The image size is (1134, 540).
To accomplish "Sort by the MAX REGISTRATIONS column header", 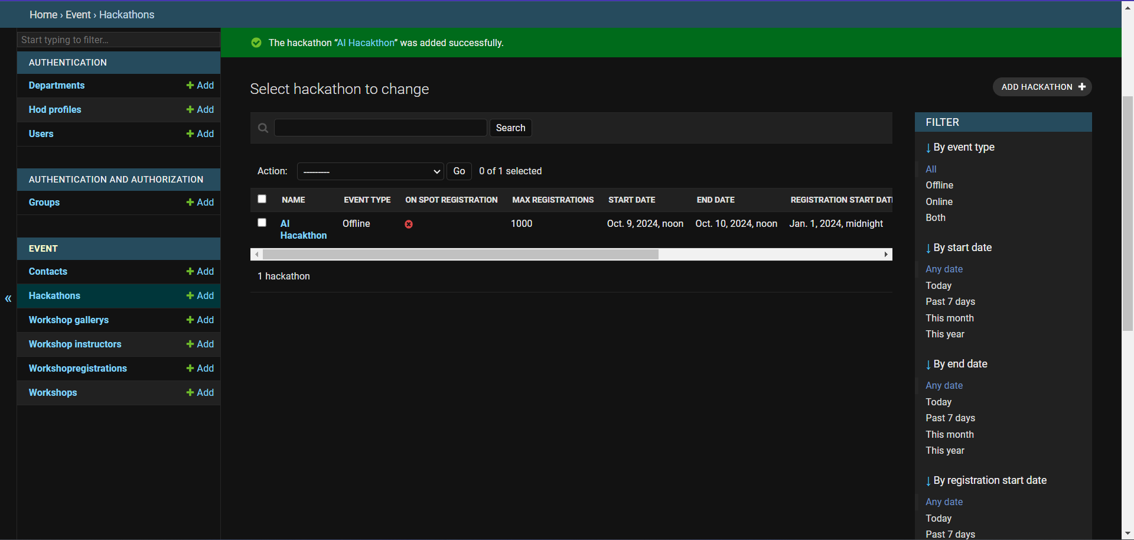I will (x=553, y=200).
